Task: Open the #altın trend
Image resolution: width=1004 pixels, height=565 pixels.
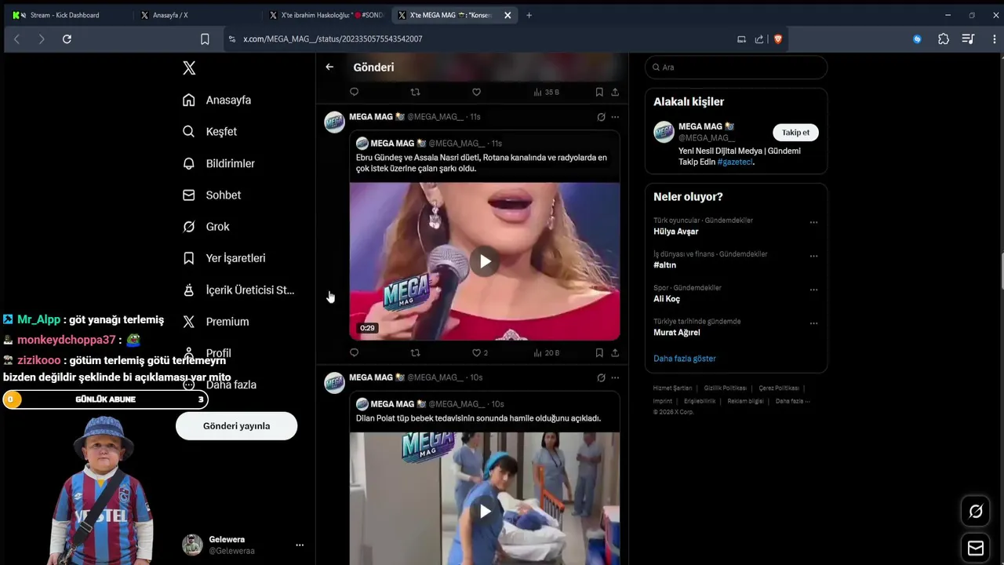Action: [x=664, y=265]
